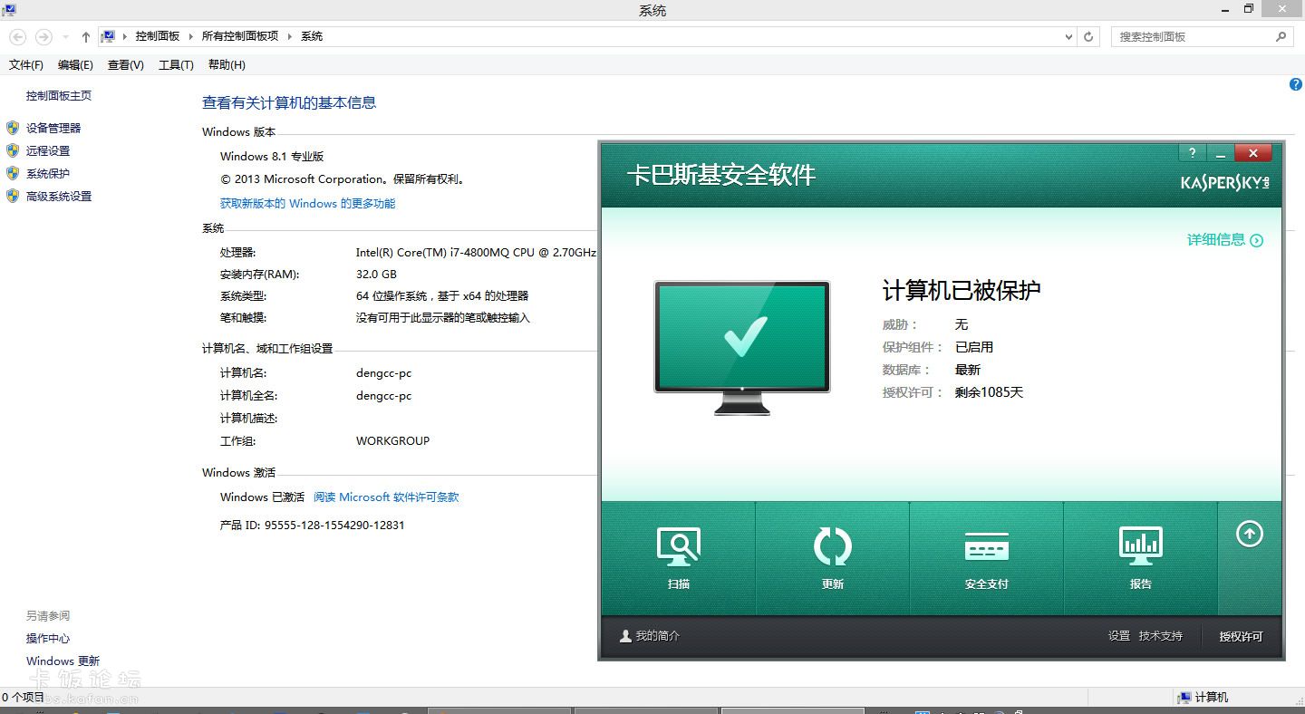Open 设置 settings in Kaspersky footer
Viewport: 1305px width, 714px height.
click(x=1119, y=636)
